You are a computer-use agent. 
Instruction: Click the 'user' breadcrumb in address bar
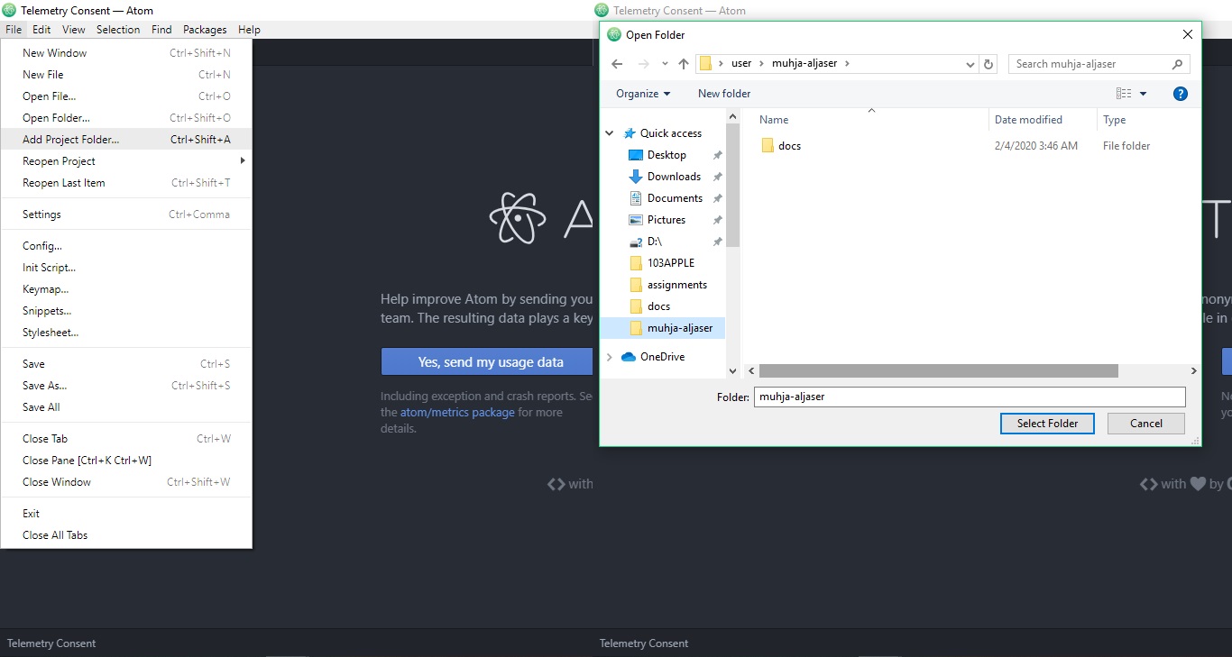click(x=741, y=64)
